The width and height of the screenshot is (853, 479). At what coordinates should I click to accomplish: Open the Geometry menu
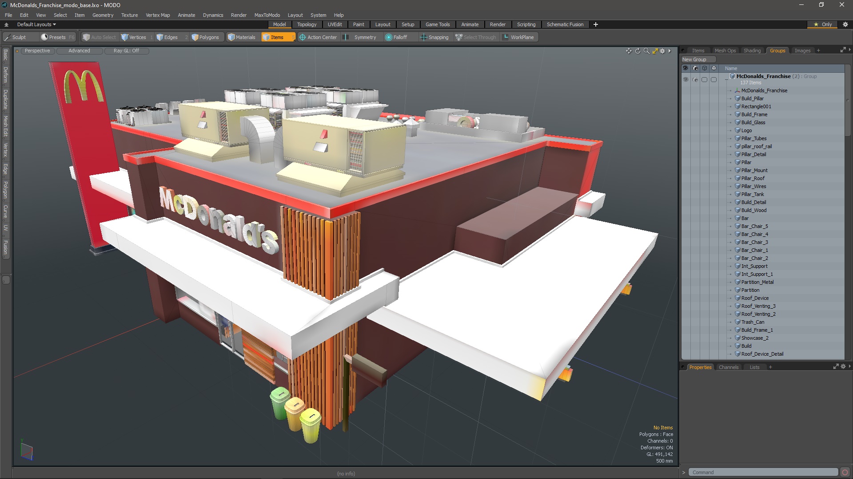click(x=103, y=15)
